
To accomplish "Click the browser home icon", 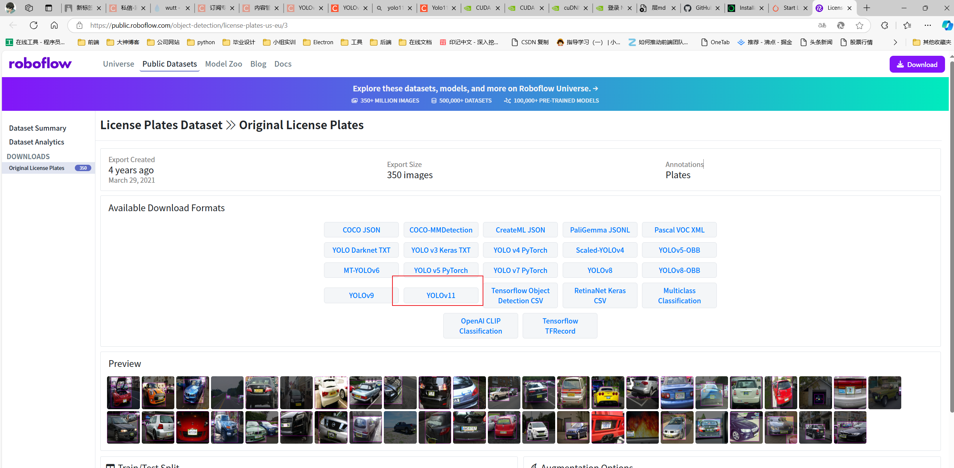I will pos(54,25).
